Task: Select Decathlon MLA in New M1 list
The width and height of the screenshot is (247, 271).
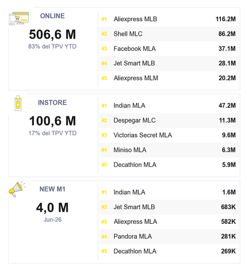Action: point(169,251)
